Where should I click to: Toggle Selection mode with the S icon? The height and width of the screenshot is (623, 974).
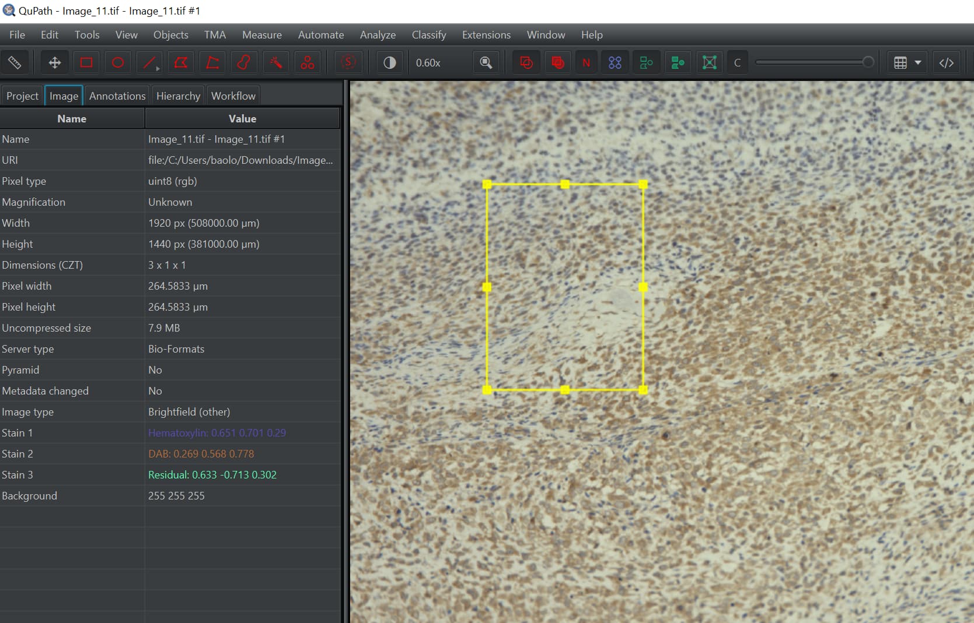coord(348,62)
